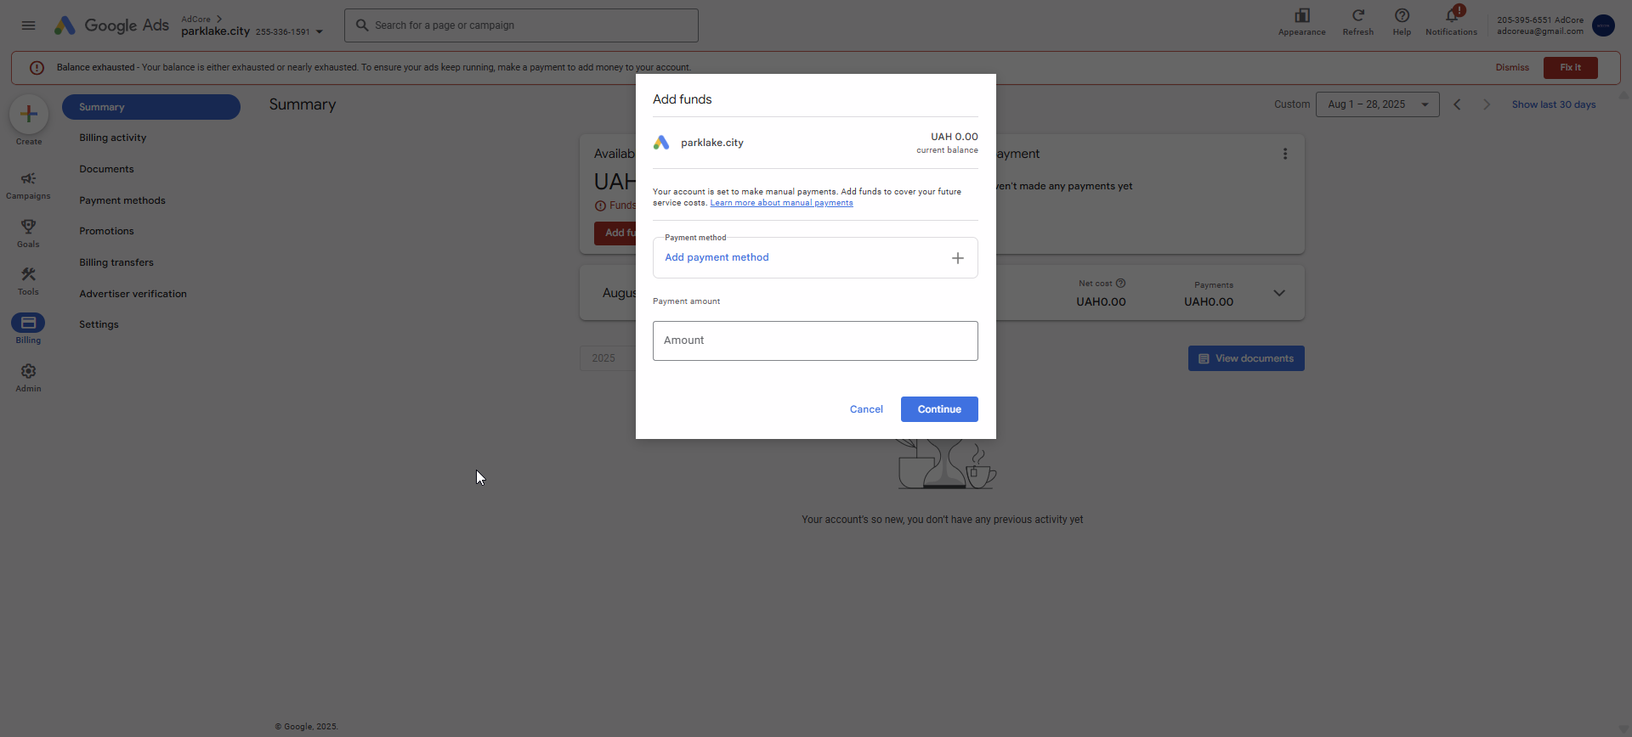
Task: Click Fix it in warning banner
Action: (1570, 68)
